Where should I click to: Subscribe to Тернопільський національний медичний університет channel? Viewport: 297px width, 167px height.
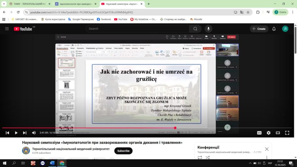(x=123, y=151)
